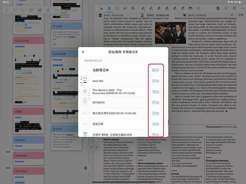
Task: Open search magnifier in document toolbar
Action: (226, 8)
